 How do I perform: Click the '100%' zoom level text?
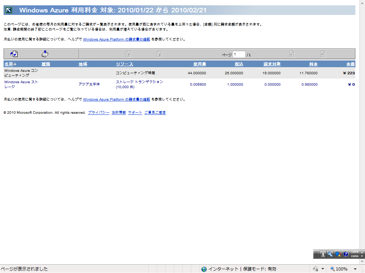(341, 269)
